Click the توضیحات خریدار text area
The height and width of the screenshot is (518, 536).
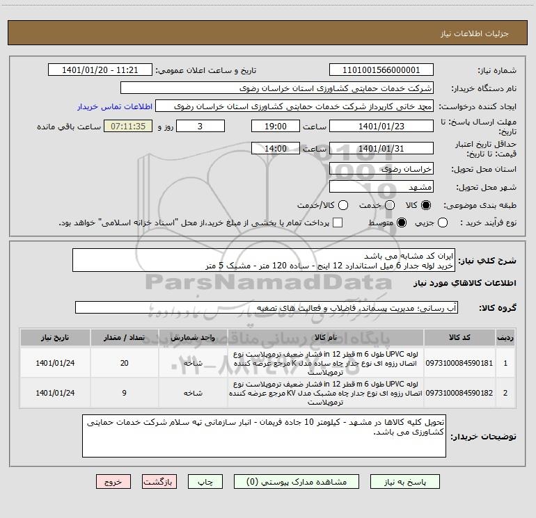point(264,436)
